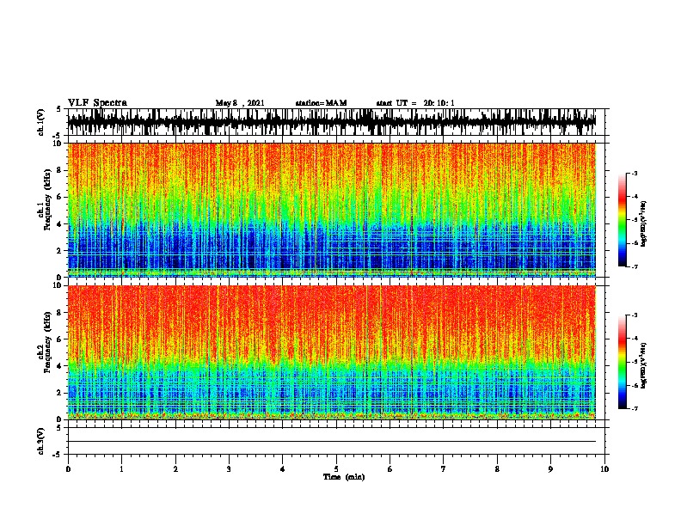Click the Time (min) axis label
This screenshot has height=526, width=681.
[344, 477]
